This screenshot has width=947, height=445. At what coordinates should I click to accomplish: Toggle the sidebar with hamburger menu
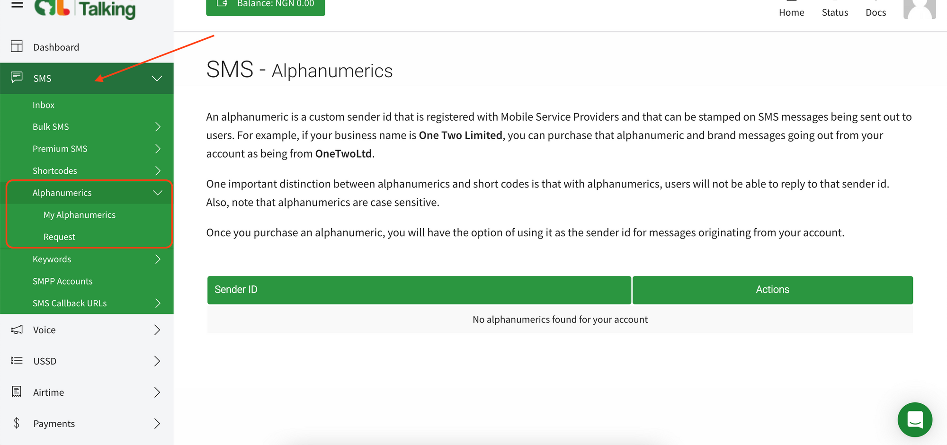17,5
